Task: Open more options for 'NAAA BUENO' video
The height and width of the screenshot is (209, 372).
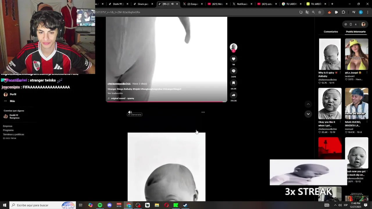Action: click(367, 122)
